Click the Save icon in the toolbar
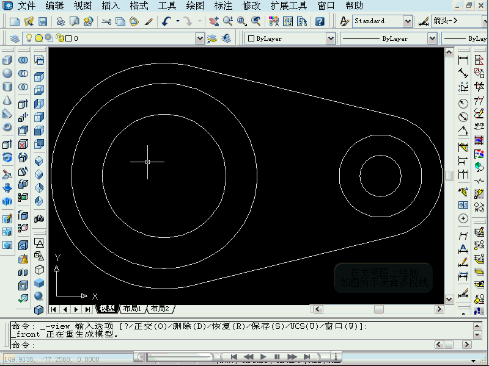 pos(43,21)
